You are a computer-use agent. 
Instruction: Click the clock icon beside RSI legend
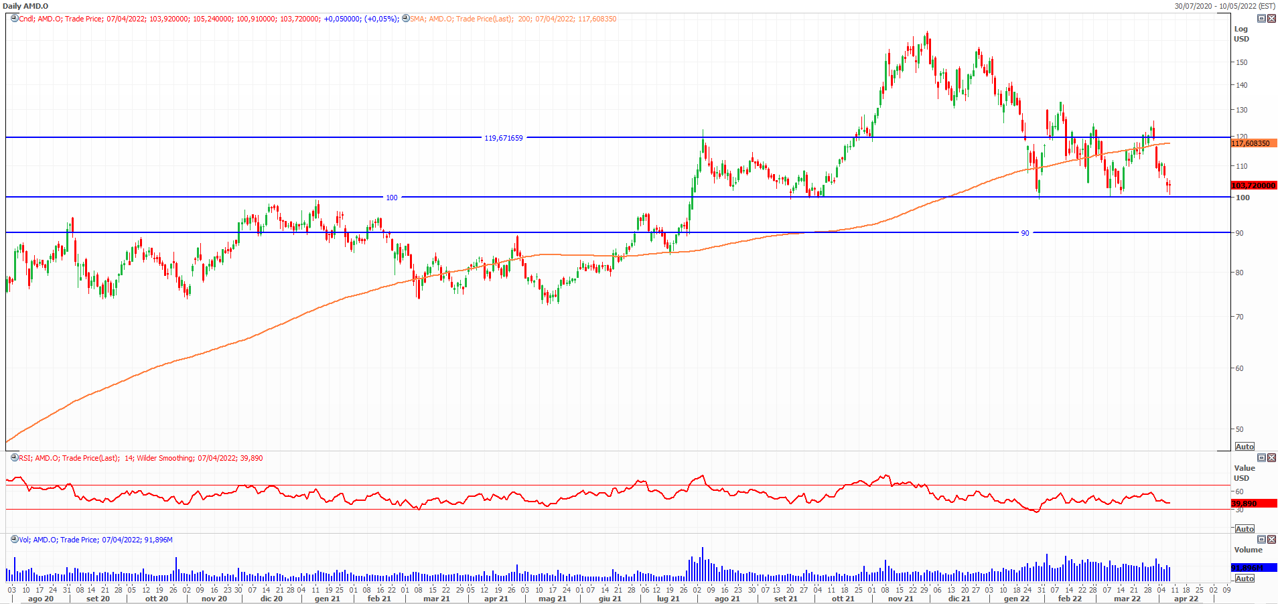pos(14,458)
